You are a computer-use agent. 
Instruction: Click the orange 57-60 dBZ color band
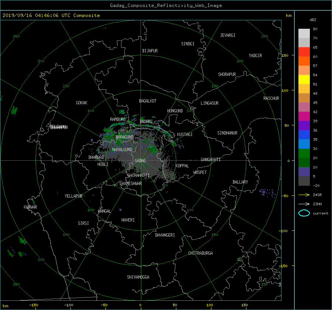(304, 61)
